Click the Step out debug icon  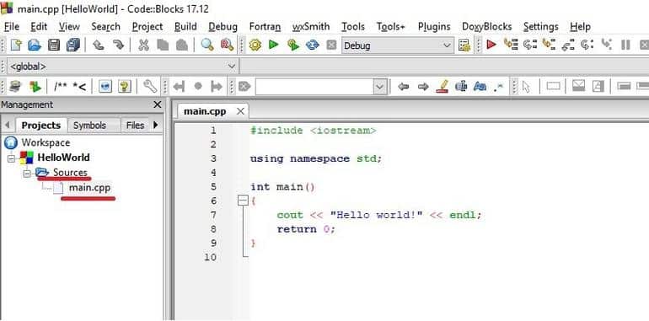point(568,45)
